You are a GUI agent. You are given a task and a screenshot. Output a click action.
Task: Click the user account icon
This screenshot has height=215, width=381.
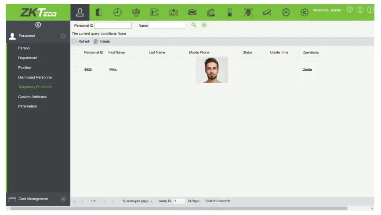tap(360, 10)
